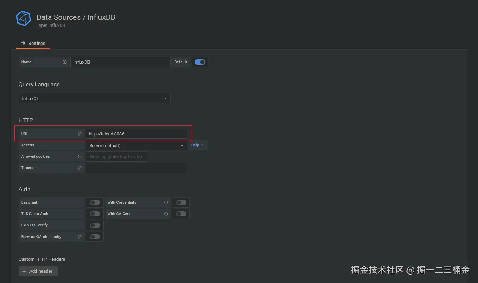Click the info icon beside Name
This screenshot has width=478, height=283.
(64, 62)
